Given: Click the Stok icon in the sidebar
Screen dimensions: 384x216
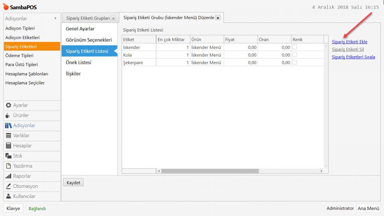Looking at the screenshot, I should coord(8,156).
